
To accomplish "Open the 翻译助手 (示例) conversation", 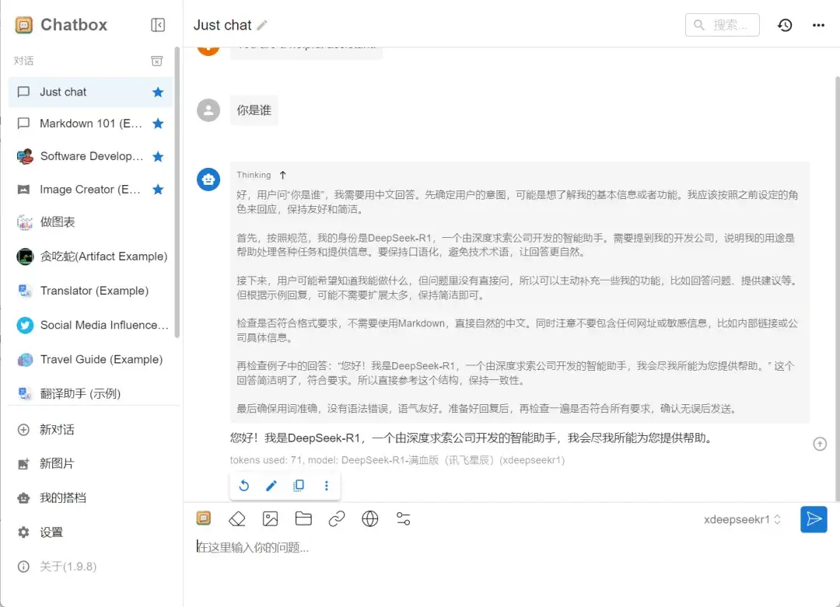I will point(90,393).
